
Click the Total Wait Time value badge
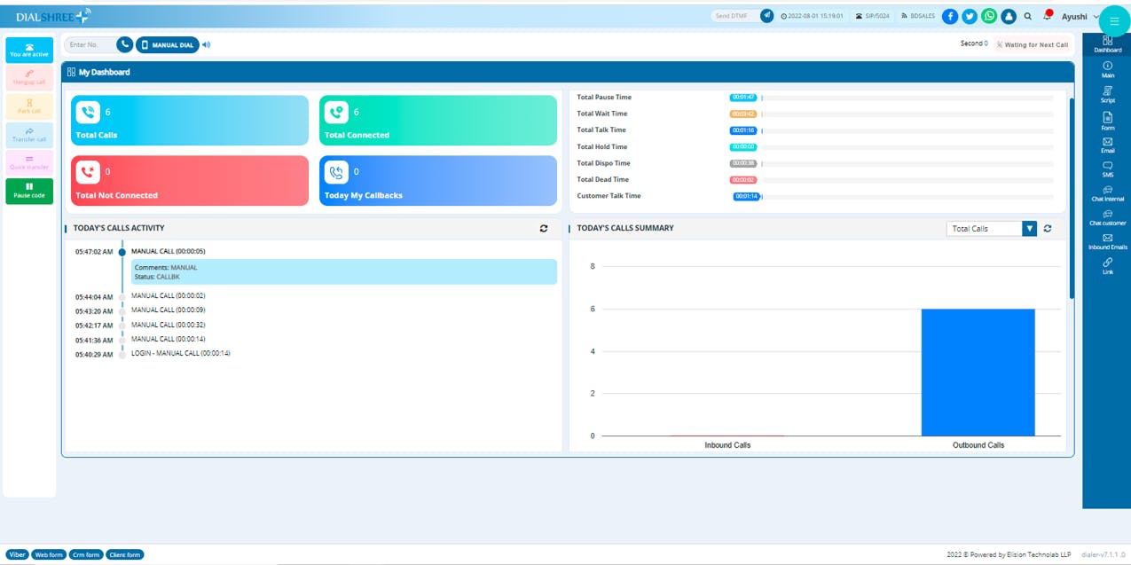(x=742, y=114)
